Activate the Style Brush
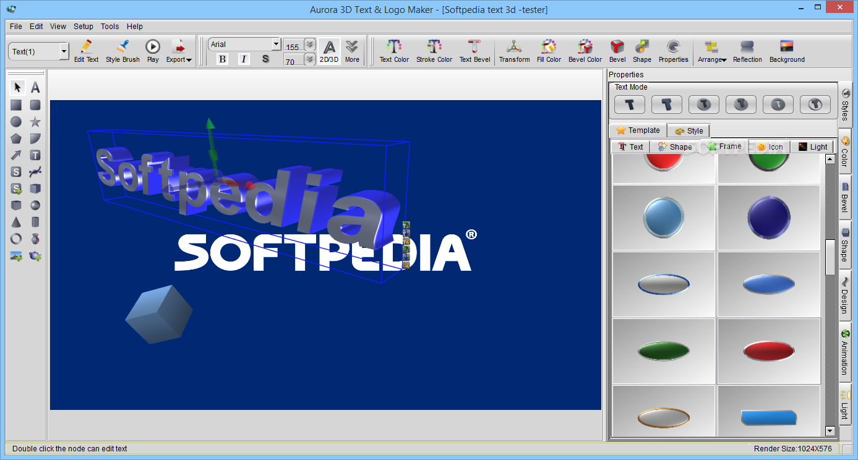 (x=122, y=51)
